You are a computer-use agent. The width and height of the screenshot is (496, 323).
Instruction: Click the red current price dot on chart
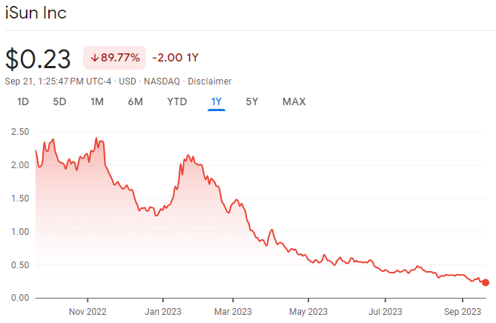(486, 282)
